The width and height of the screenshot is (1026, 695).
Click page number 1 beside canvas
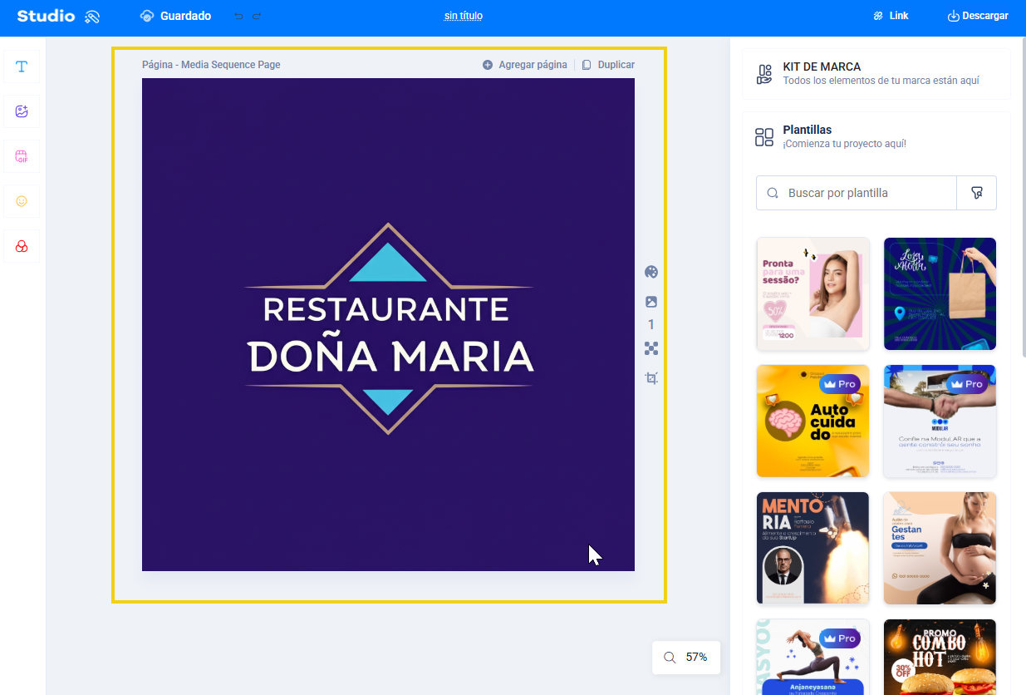point(651,325)
